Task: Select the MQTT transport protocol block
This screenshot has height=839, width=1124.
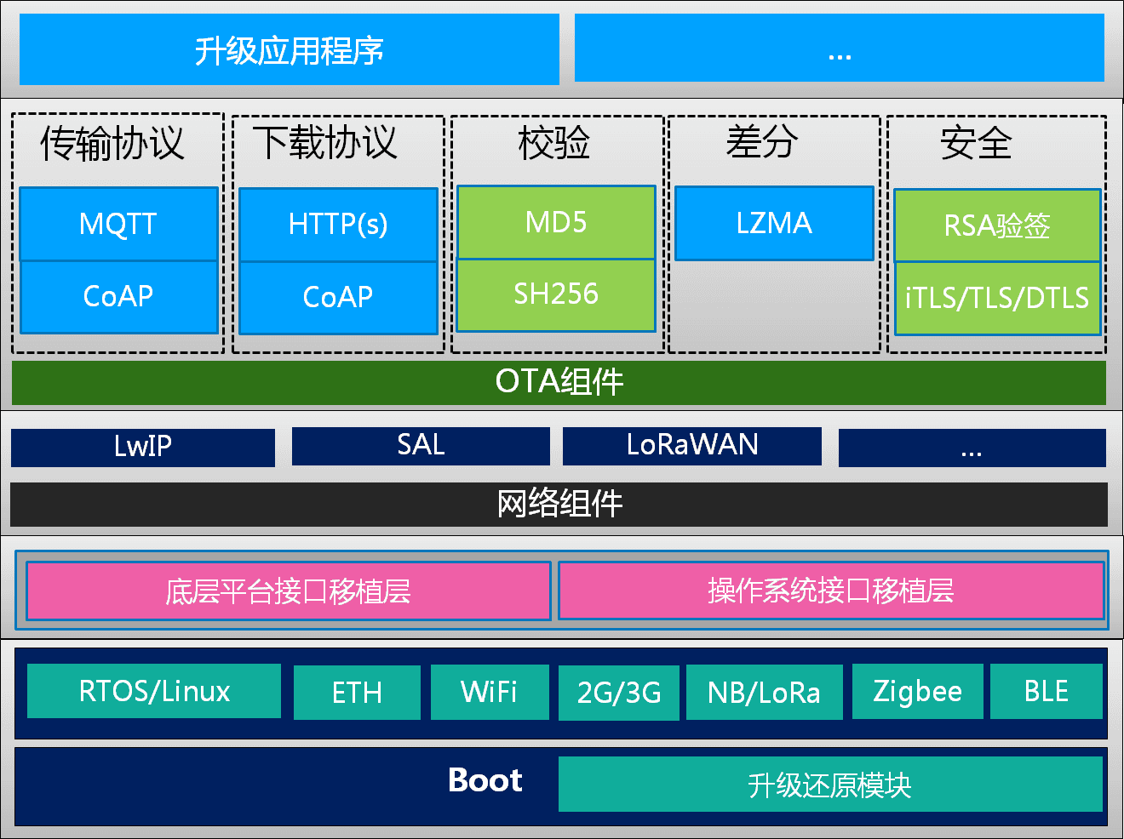Action: pyautogui.click(x=118, y=224)
